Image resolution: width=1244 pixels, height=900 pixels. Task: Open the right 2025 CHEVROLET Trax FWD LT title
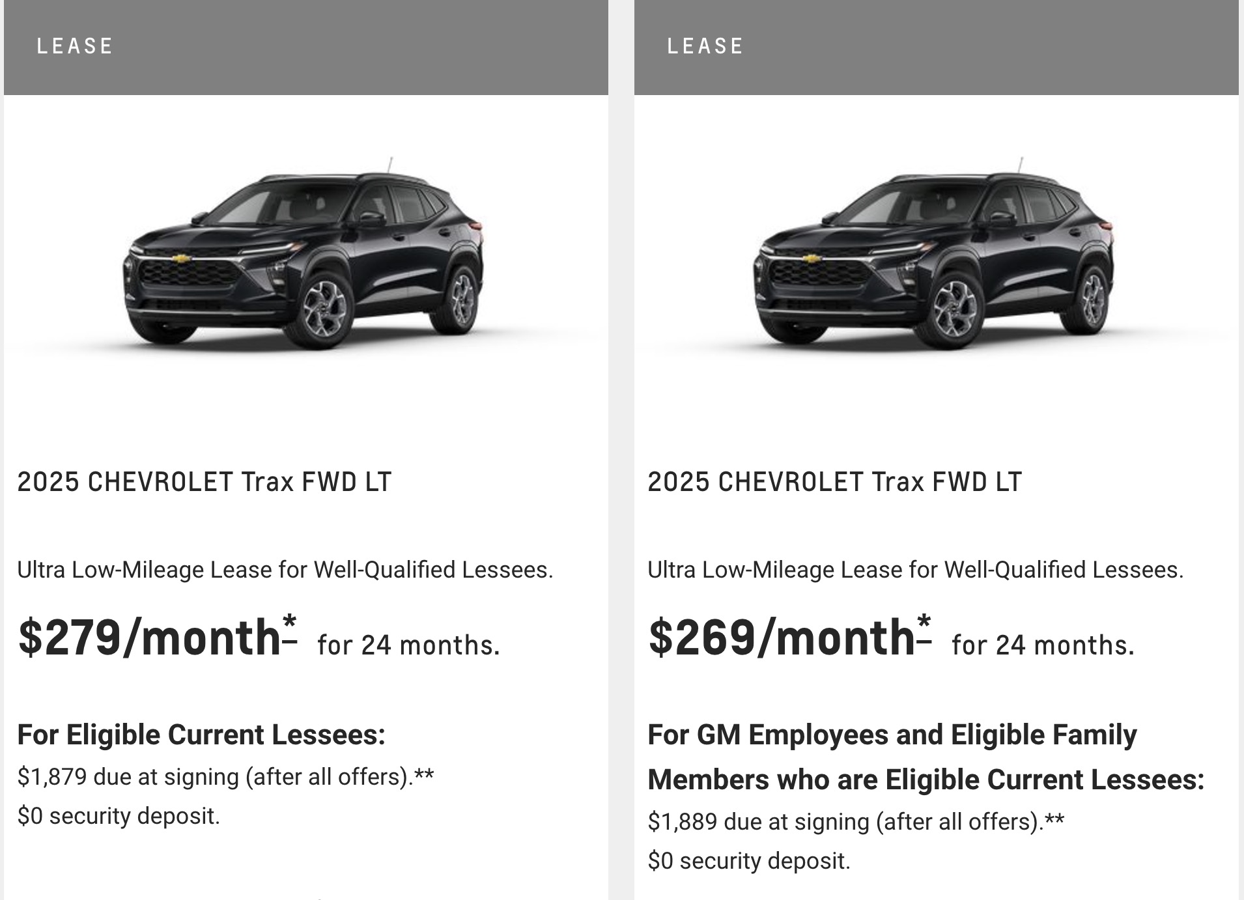pyautogui.click(x=835, y=482)
